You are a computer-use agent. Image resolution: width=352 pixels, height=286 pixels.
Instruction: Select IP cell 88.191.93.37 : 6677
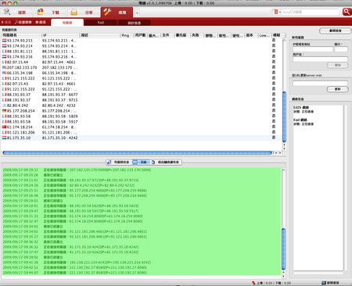click(60, 95)
